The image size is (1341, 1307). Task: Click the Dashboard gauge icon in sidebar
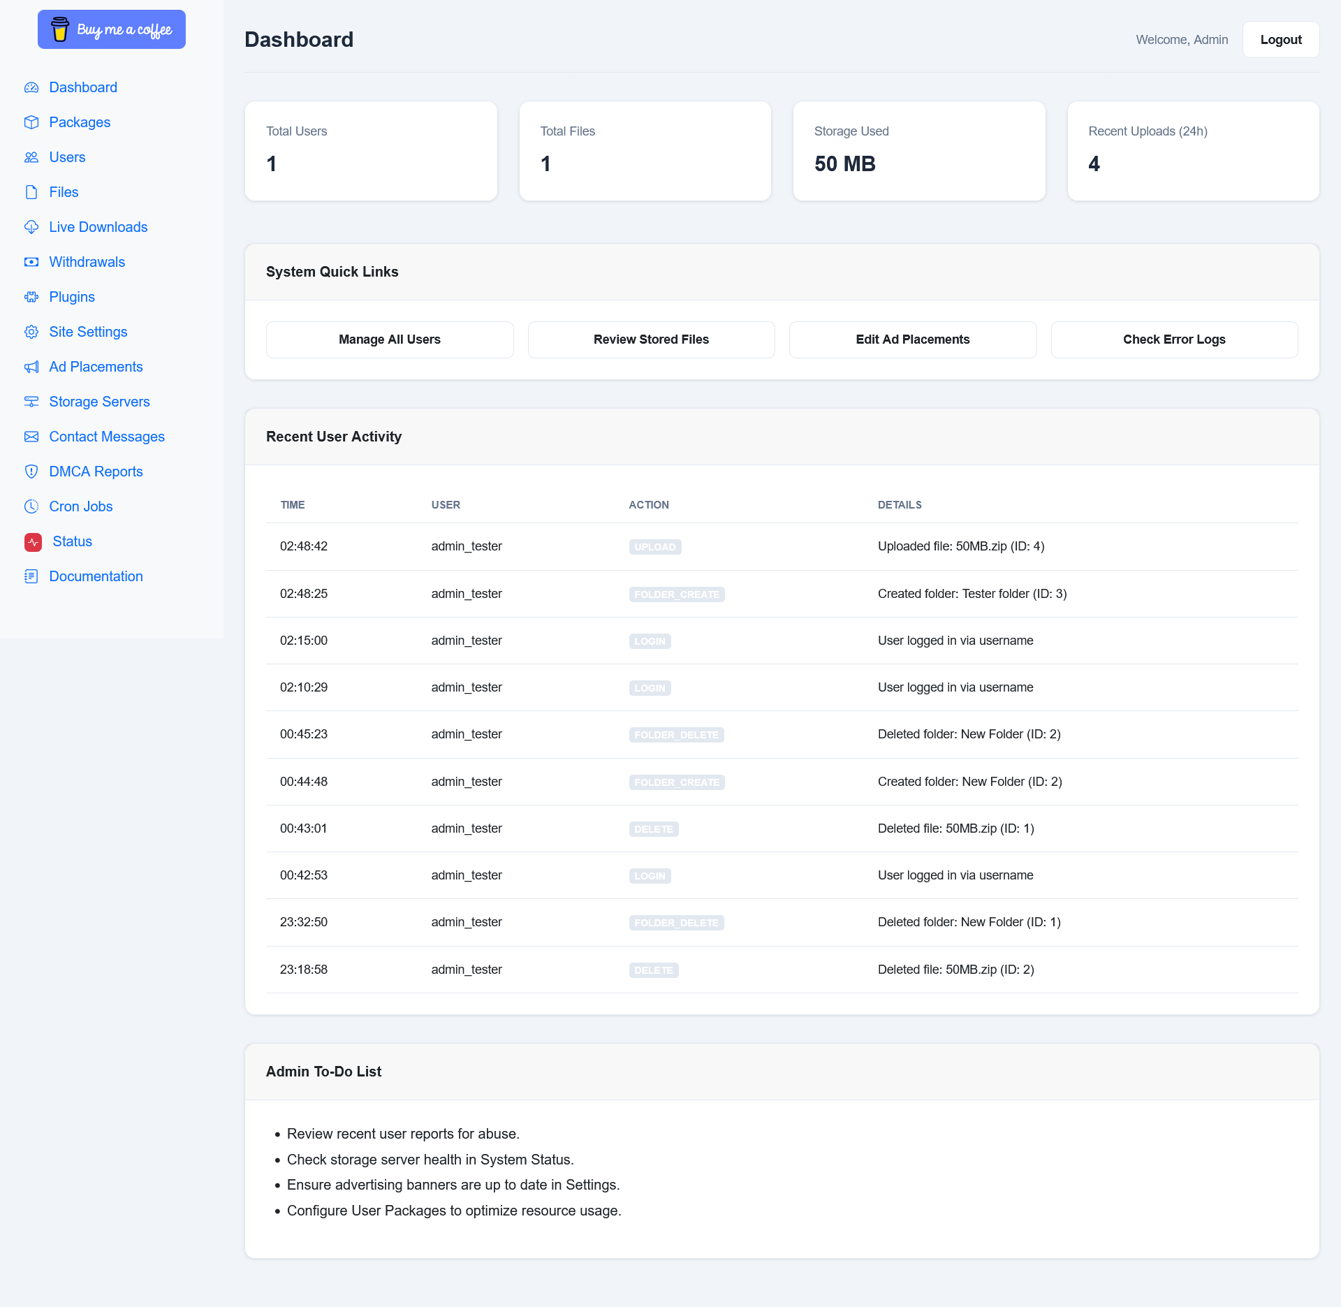point(31,87)
